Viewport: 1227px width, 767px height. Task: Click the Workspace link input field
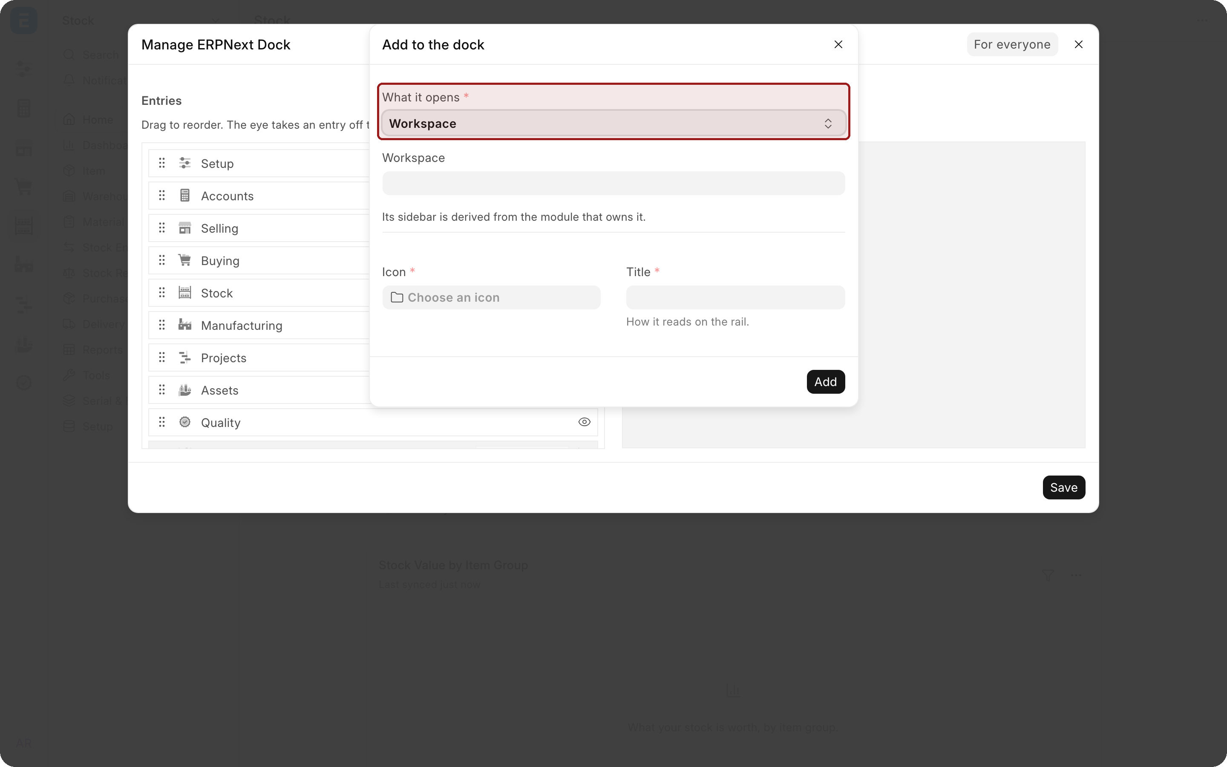click(x=613, y=183)
